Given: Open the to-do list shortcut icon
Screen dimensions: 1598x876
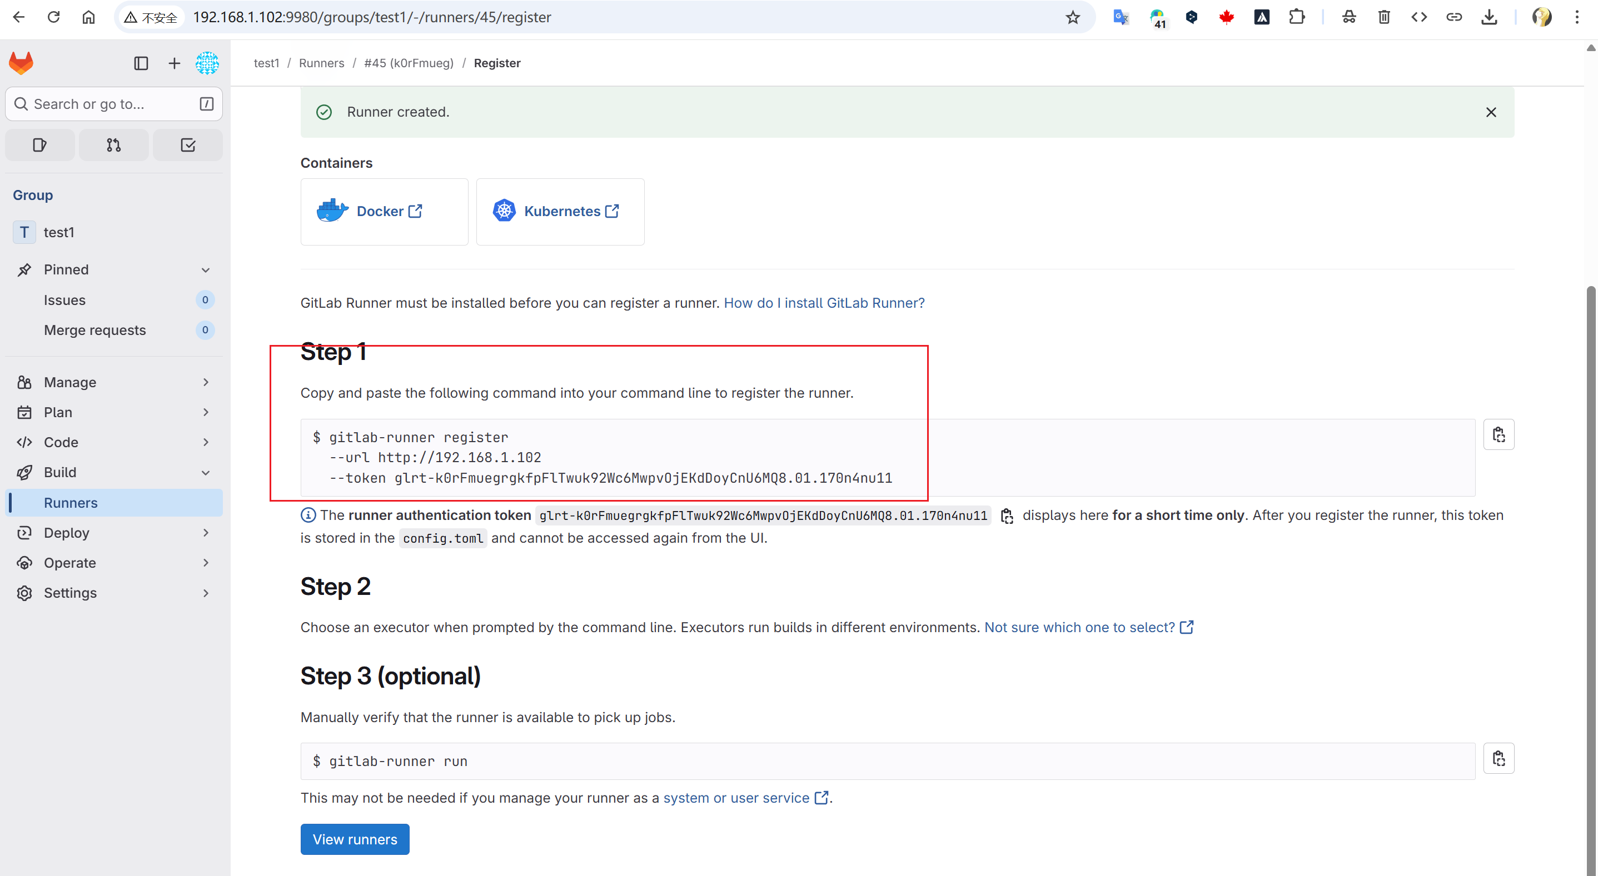Looking at the screenshot, I should 188,145.
